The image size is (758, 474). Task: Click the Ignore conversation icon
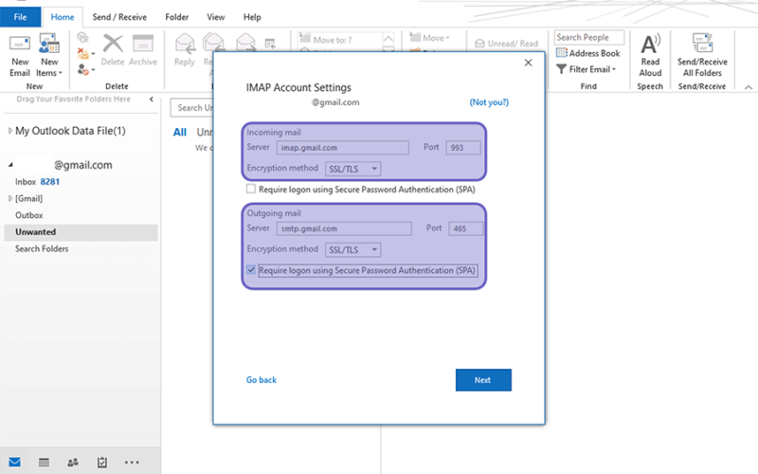[x=83, y=38]
